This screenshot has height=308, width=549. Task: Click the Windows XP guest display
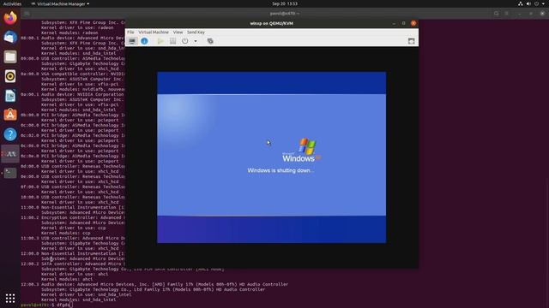click(x=271, y=157)
